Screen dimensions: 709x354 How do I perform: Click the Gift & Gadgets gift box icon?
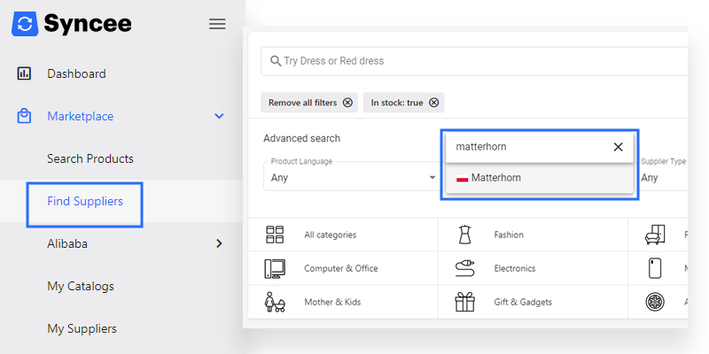click(464, 302)
